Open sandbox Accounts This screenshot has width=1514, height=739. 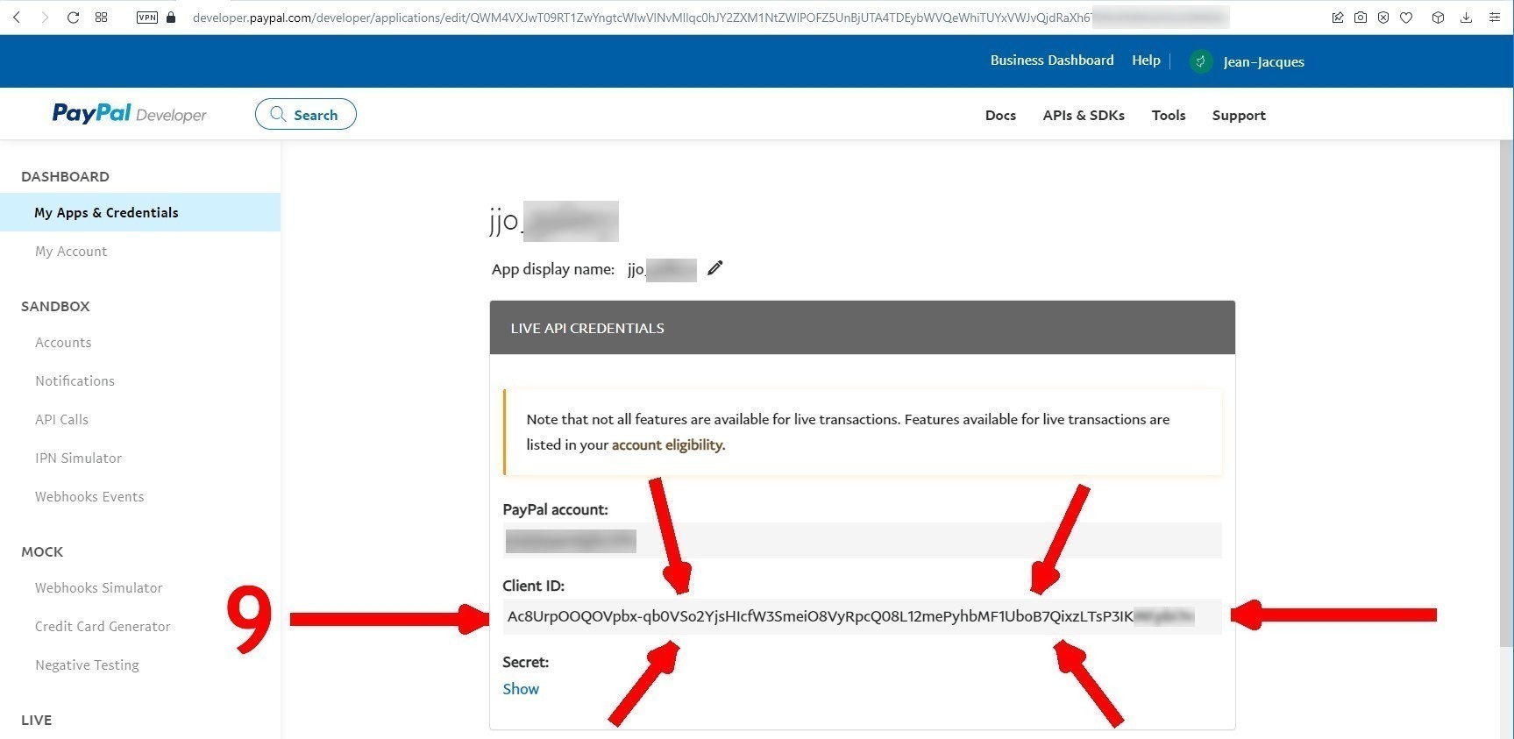(63, 342)
